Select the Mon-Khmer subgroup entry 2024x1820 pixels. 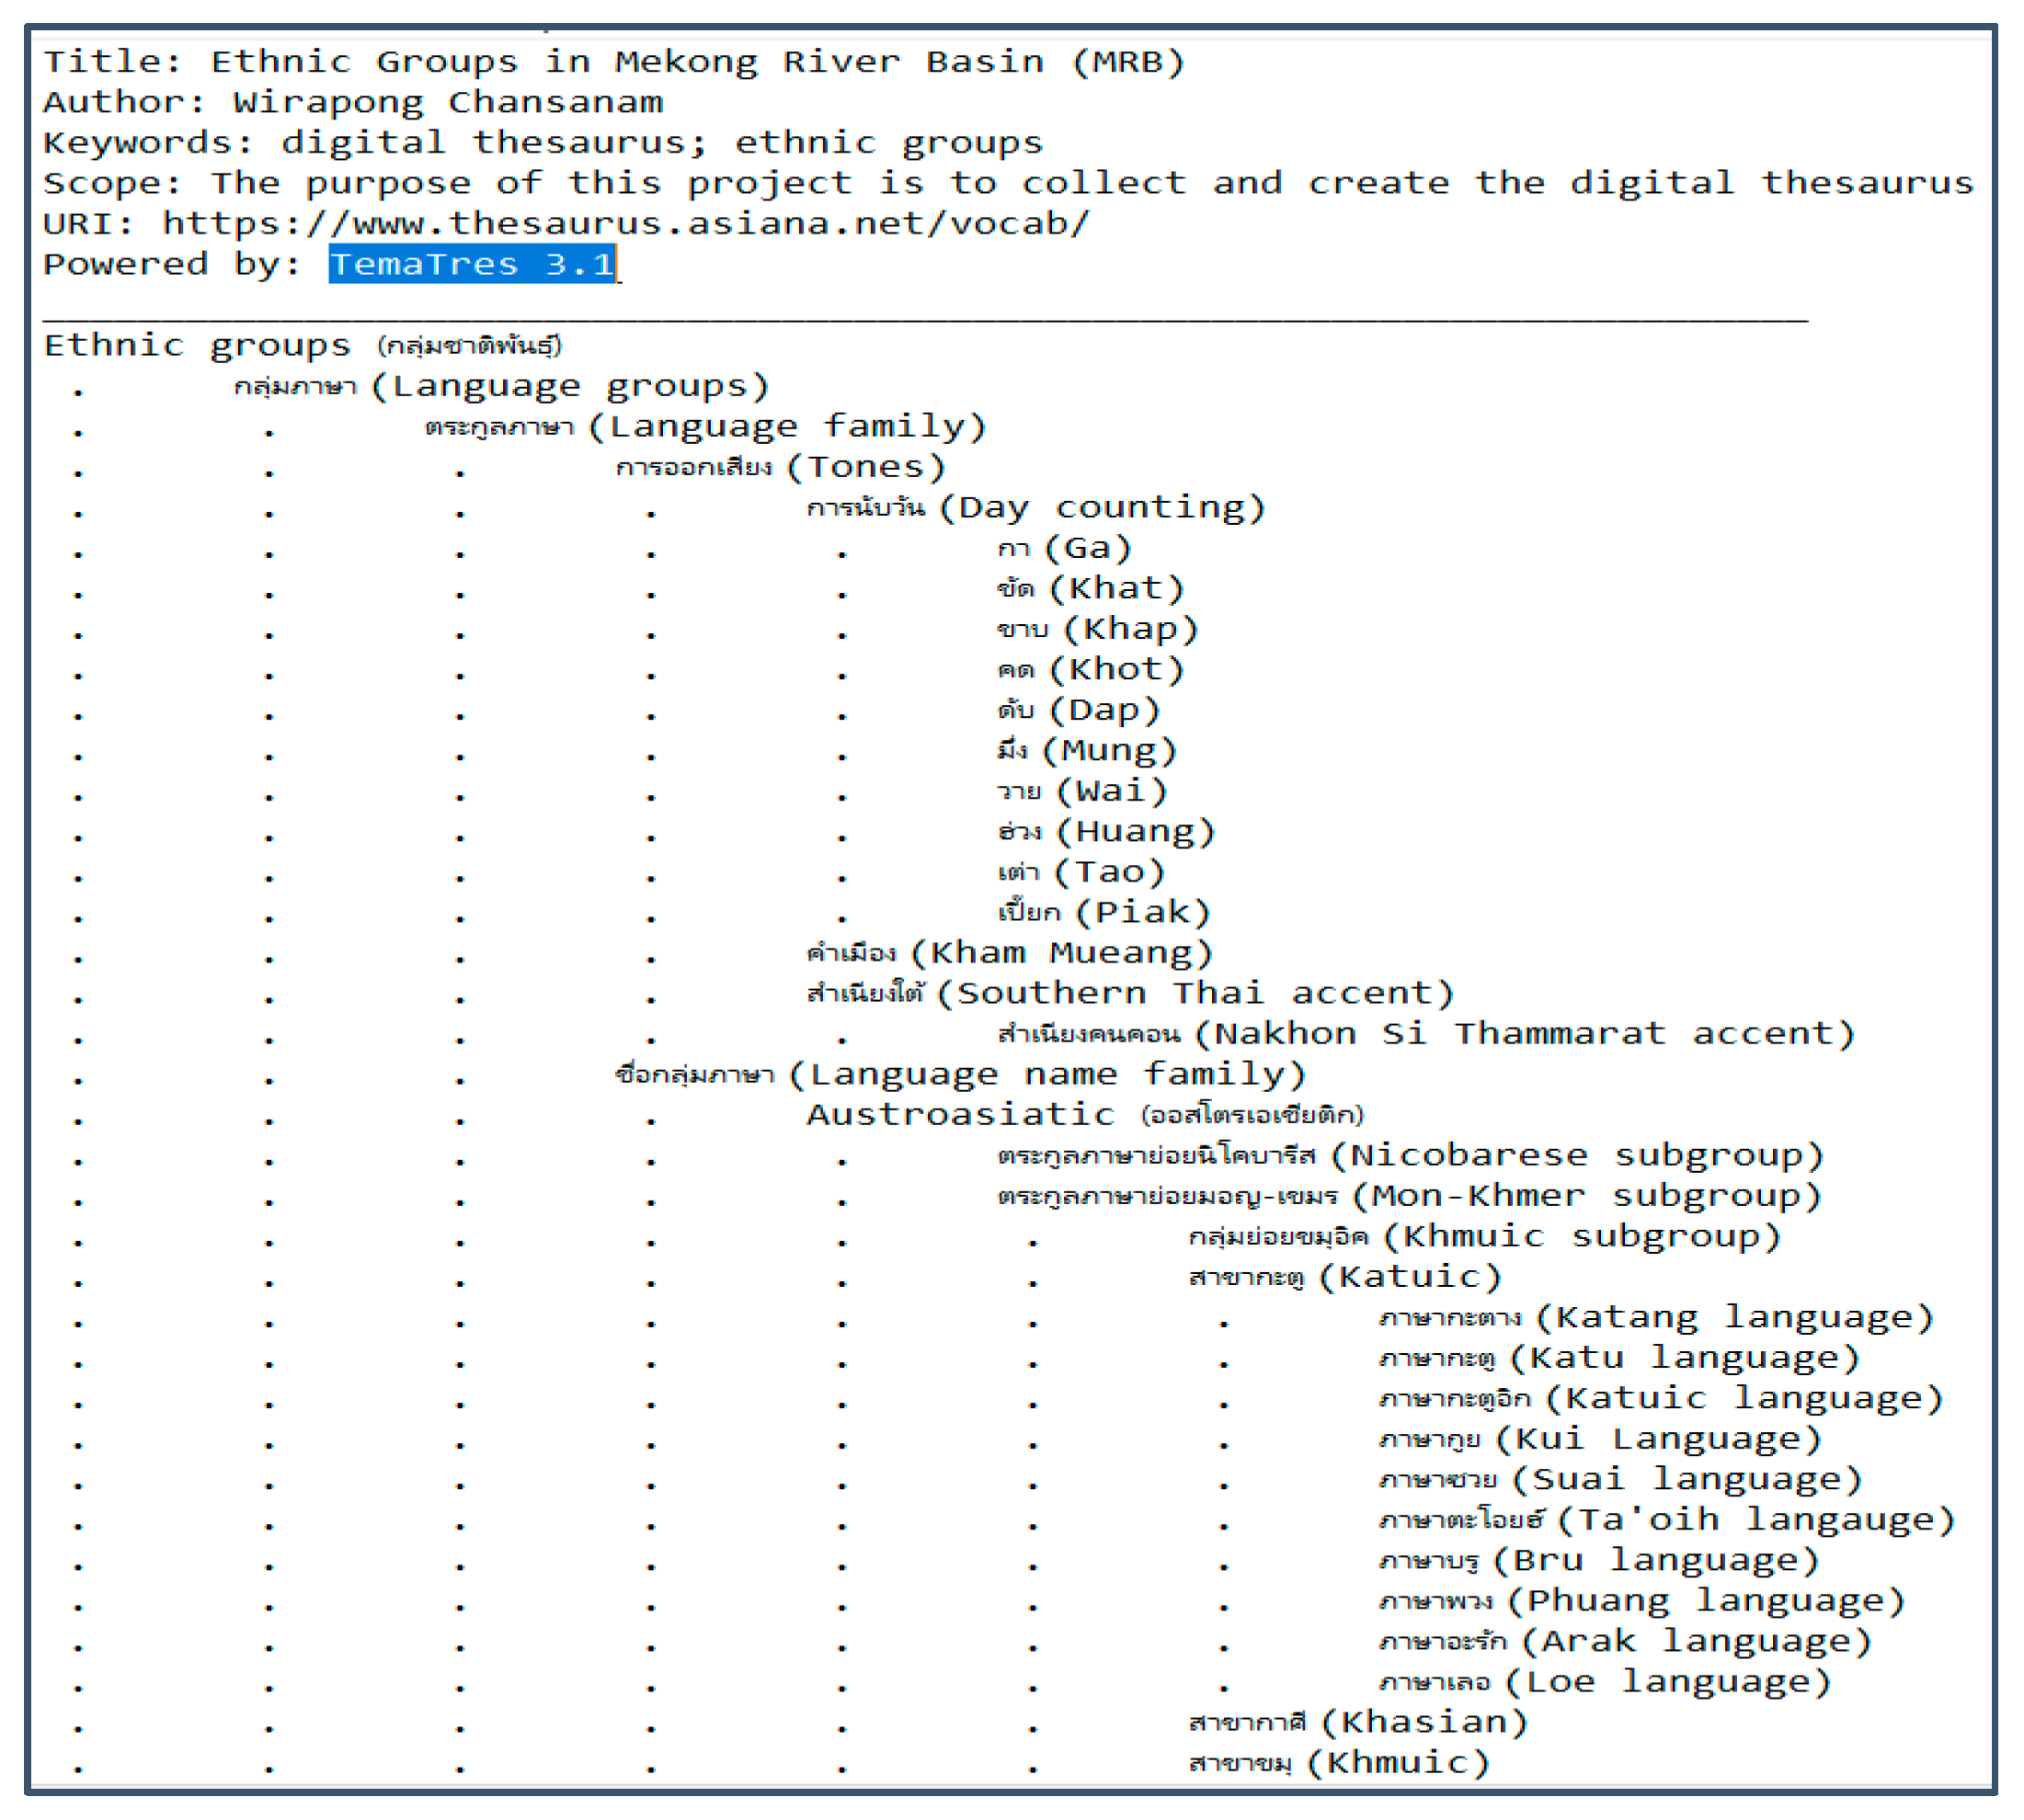pyautogui.click(x=1409, y=1196)
